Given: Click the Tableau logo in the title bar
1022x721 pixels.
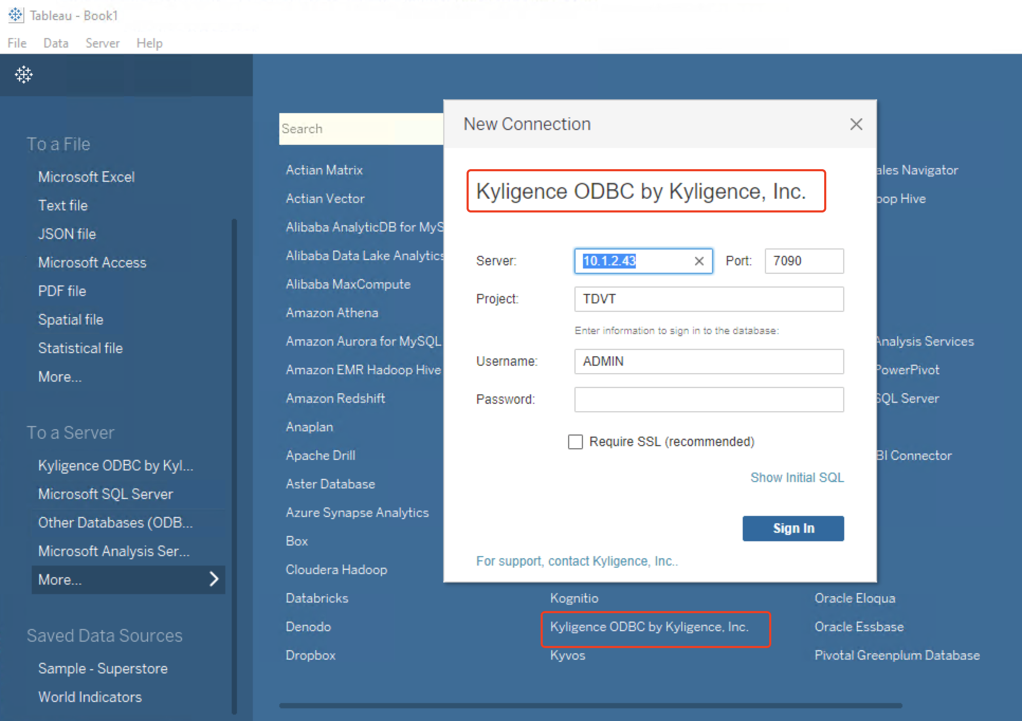Looking at the screenshot, I should click(15, 15).
